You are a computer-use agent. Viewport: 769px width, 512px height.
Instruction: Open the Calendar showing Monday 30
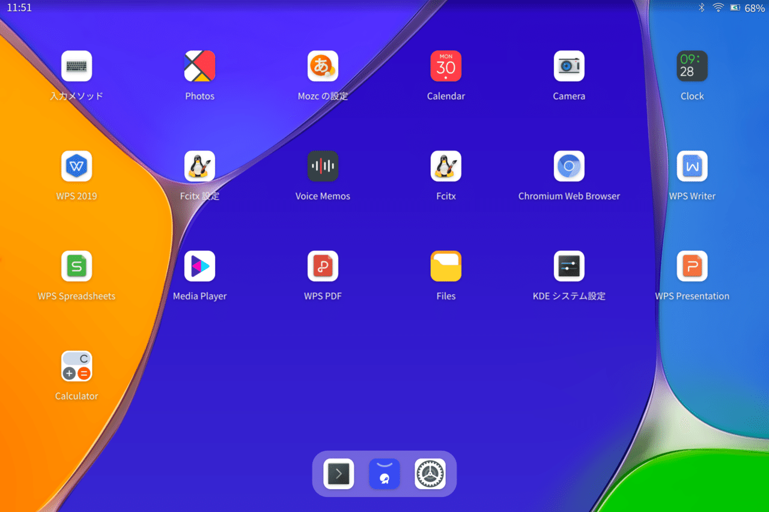tap(446, 66)
